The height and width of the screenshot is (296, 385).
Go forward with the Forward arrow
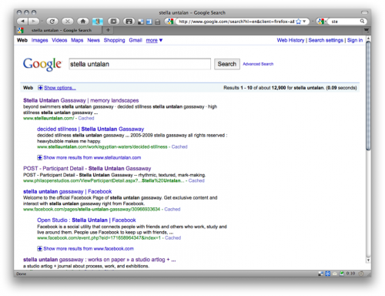(33, 22)
